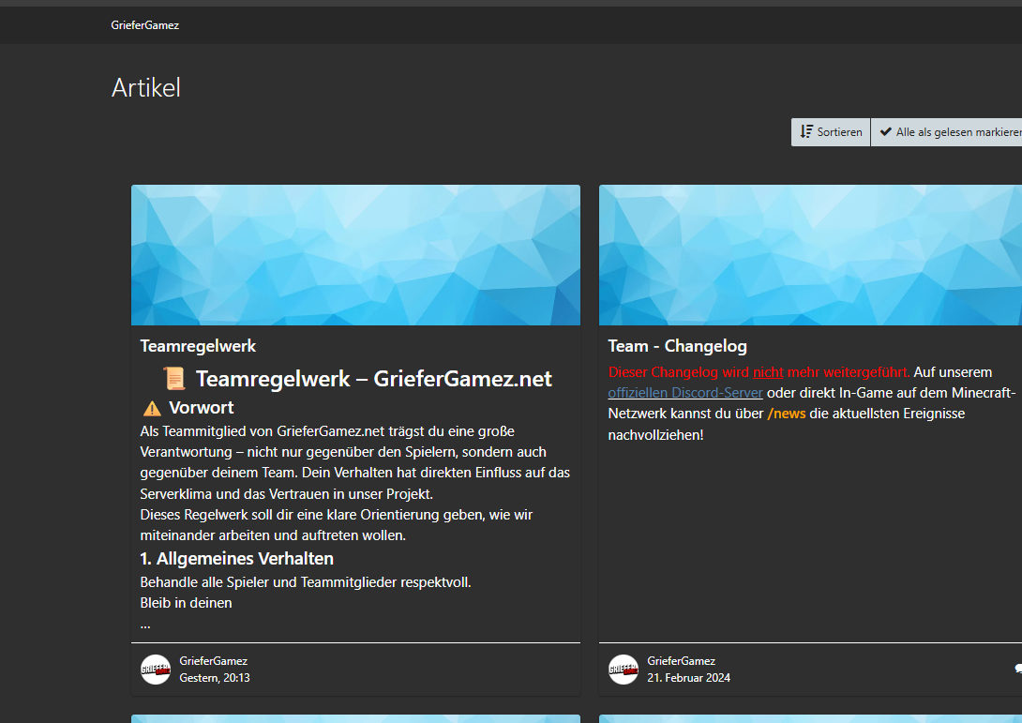Select author name GrieferGamez under Team - Changelog
The width and height of the screenshot is (1022, 723).
click(681, 661)
